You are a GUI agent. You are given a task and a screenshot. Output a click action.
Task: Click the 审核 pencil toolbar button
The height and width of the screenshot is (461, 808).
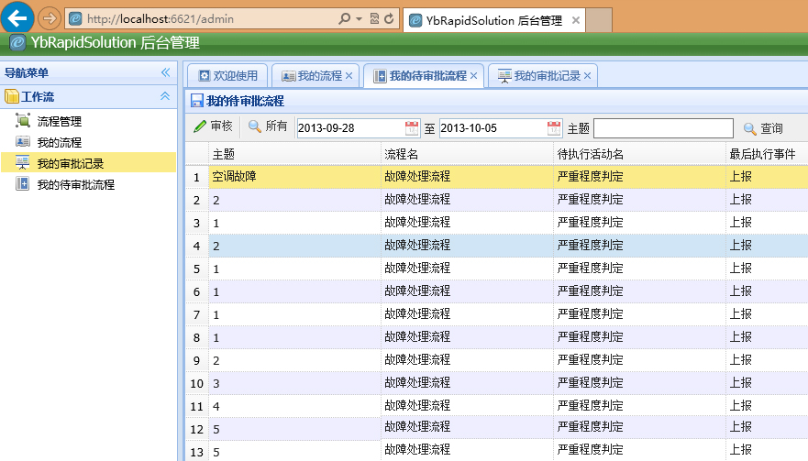[213, 127]
